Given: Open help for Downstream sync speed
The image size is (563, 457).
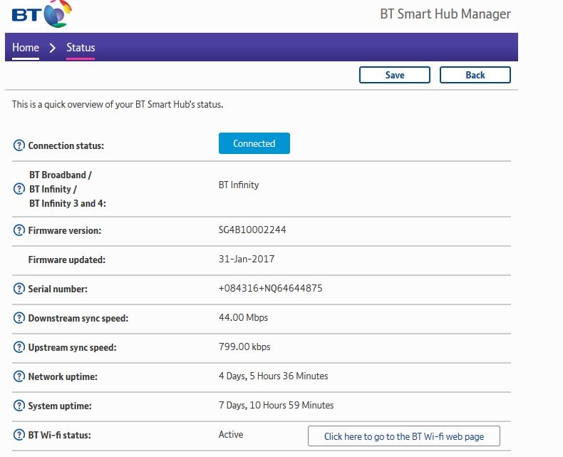Looking at the screenshot, I should 19,318.
